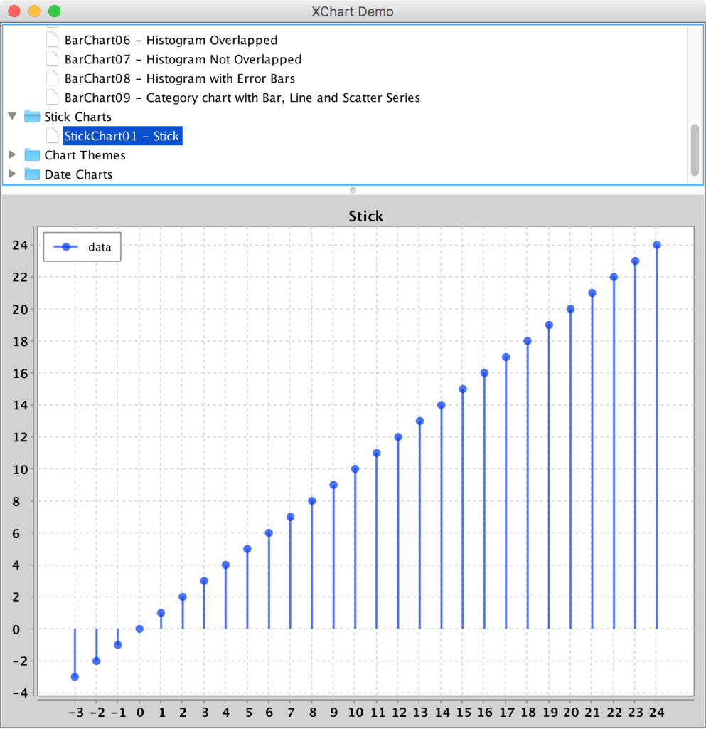Screen dimensions: 706x729
Task: Click the splitter handle between panes
Action: pos(353,190)
